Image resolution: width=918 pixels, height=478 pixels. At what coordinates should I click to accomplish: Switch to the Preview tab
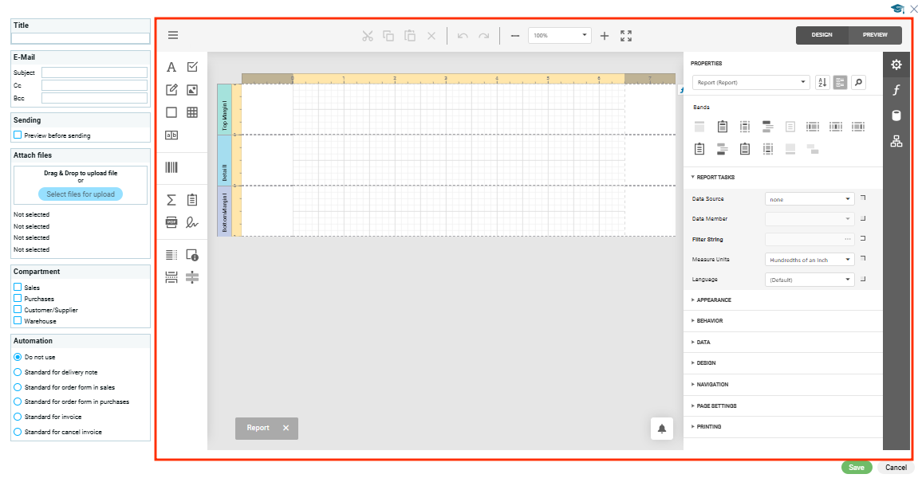[875, 35]
